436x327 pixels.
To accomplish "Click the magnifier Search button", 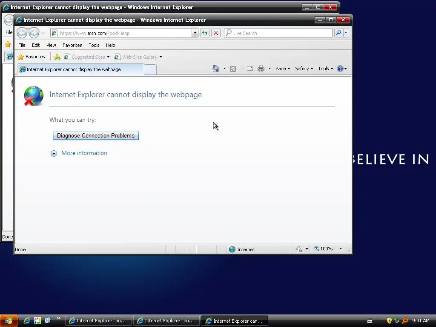I will [x=338, y=33].
